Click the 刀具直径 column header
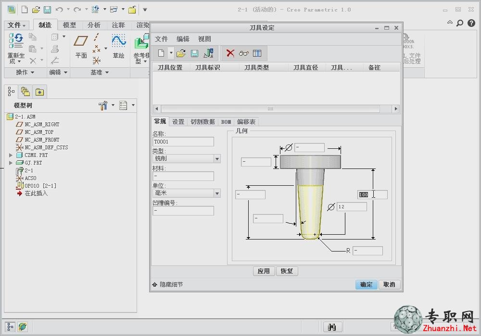Image resolution: width=481 pixels, height=336 pixels. (305, 68)
